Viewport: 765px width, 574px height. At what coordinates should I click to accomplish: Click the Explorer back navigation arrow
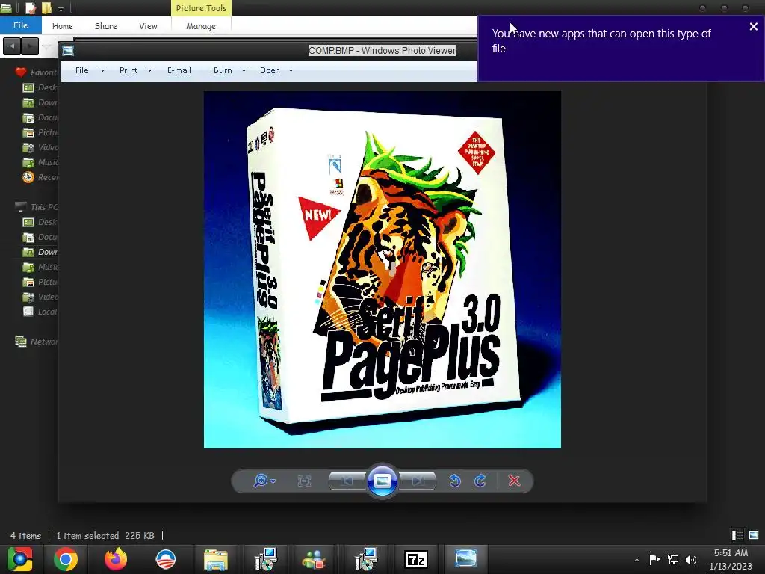point(12,46)
